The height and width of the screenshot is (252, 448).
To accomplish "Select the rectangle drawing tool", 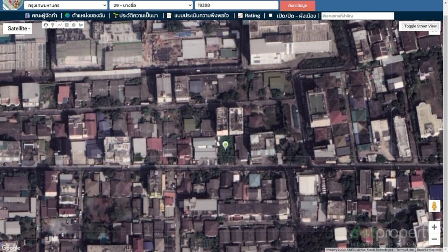I will coord(67,25).
